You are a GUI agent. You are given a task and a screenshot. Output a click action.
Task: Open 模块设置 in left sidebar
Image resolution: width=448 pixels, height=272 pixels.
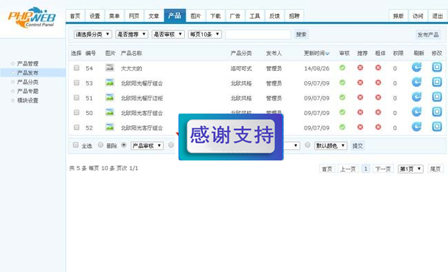tap(28, 100)
